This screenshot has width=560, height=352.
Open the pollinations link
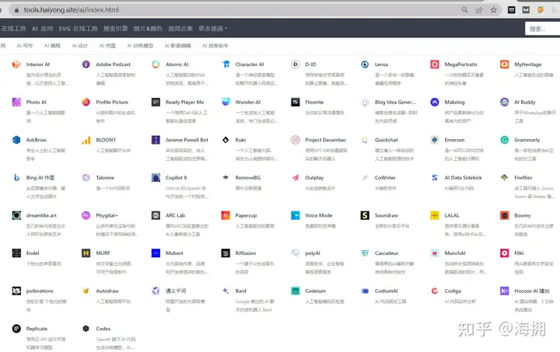click(x=40, y=291)
